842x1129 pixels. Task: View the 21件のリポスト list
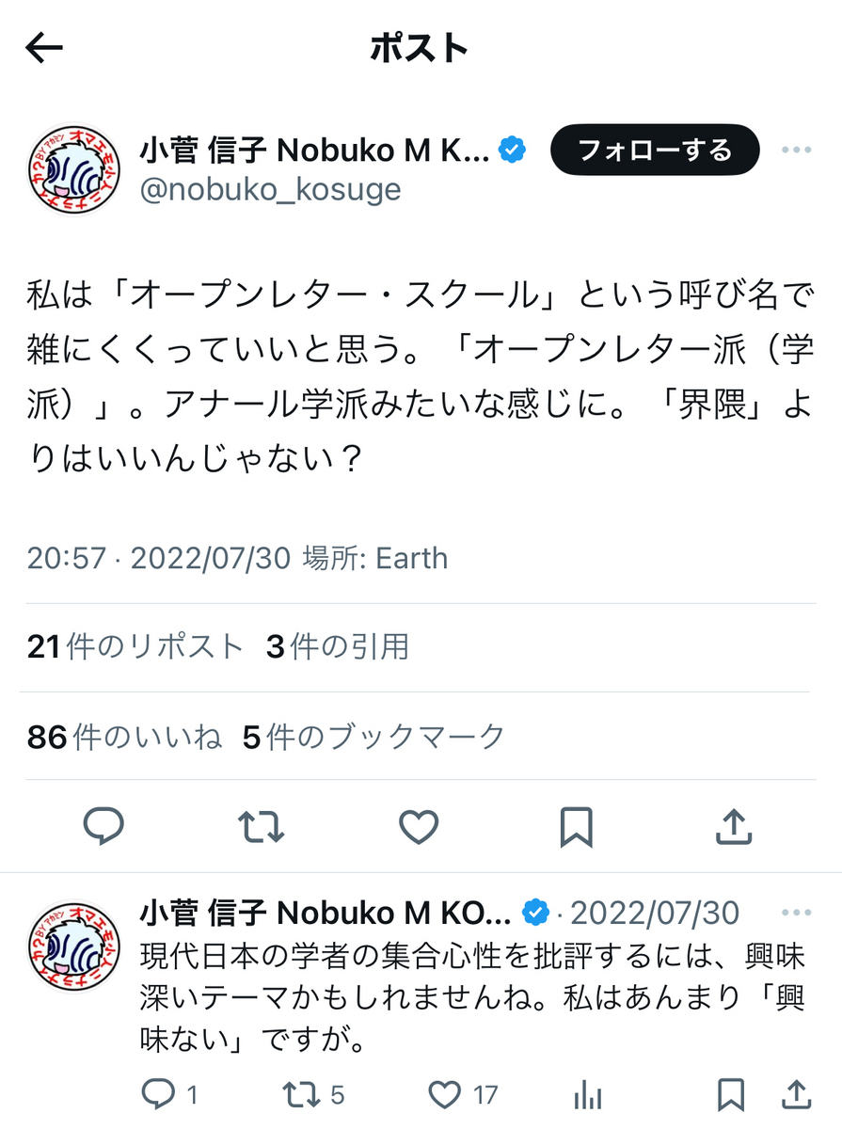point(135,646)
